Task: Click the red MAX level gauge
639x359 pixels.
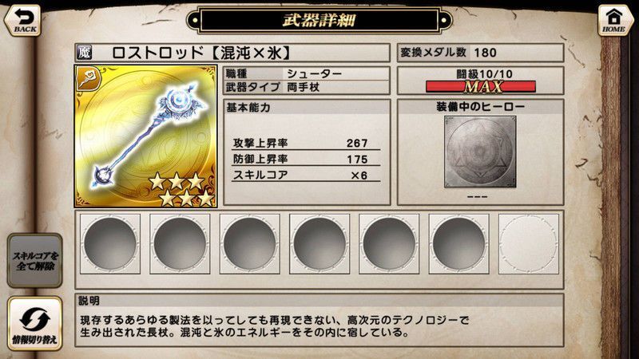Action: [481, 86]
